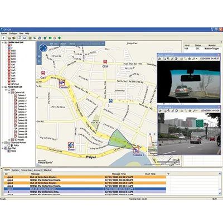
Task: Click the play arrow button in main toolbar
Action: point(3,38)
